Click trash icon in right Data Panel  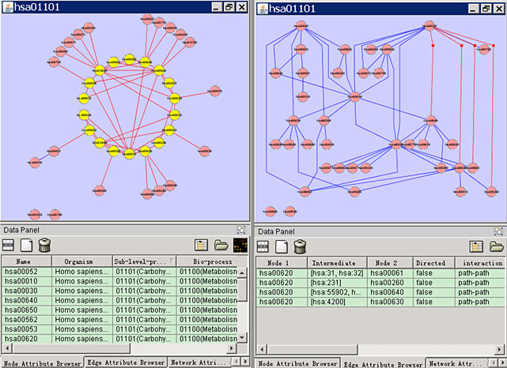[x=298, y=247]
